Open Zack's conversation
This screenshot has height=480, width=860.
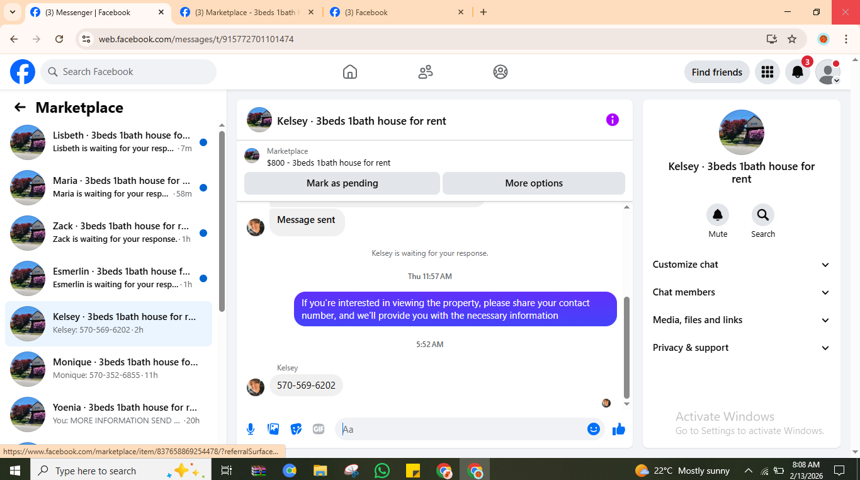(108, 233)
